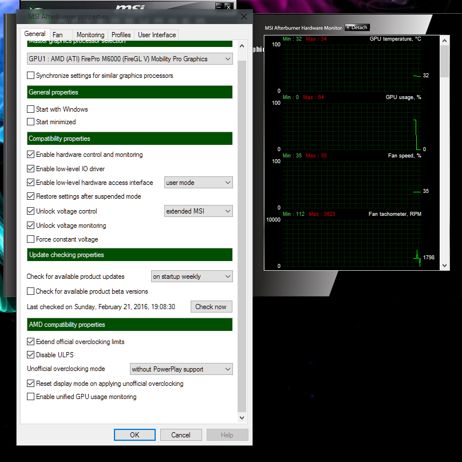The height and width of the screenshot is (462, 462).
Task: Click the GPU temperature graph
Action: [x=352, y=68]
